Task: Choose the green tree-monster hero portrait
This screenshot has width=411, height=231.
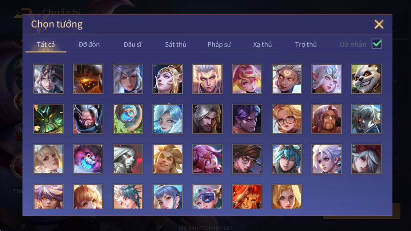Action: tap(49, 119)
